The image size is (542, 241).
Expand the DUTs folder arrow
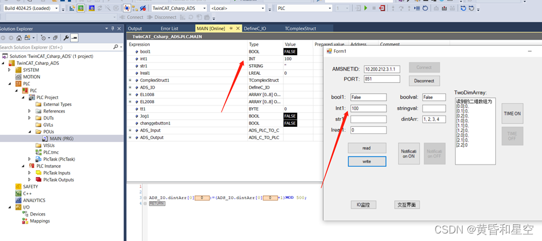click(x=30, y=118)
